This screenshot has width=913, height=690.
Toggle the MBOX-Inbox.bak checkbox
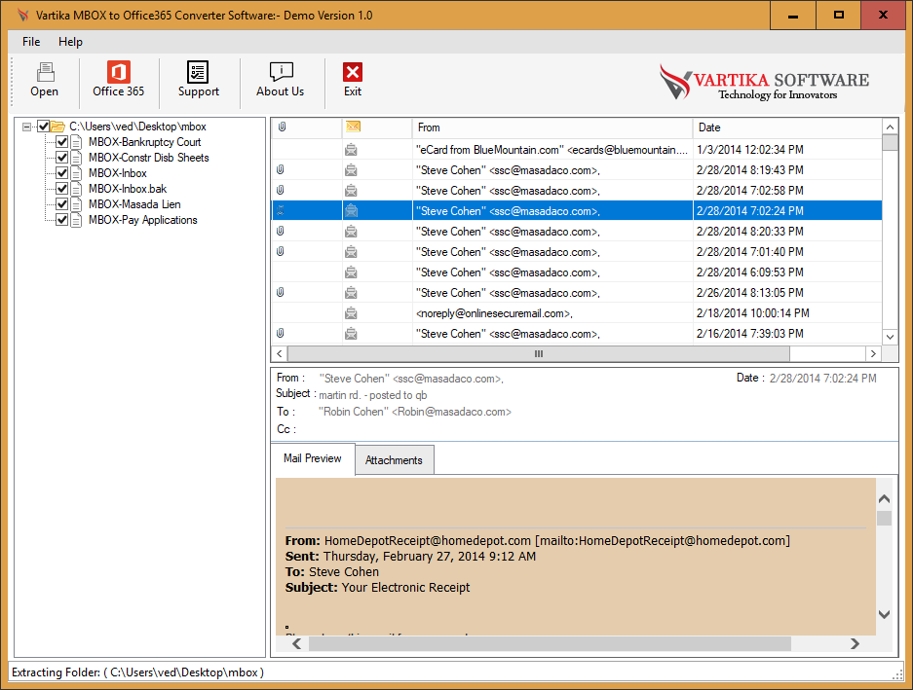[61, 189]
